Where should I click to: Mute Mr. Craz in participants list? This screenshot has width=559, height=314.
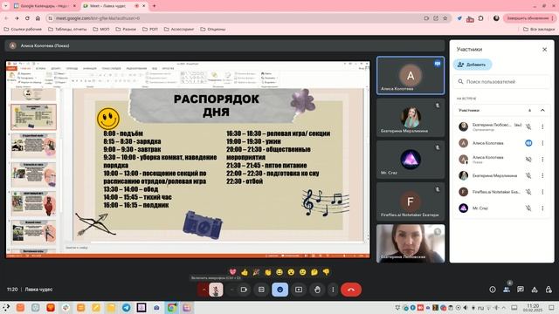coord(528,208)
